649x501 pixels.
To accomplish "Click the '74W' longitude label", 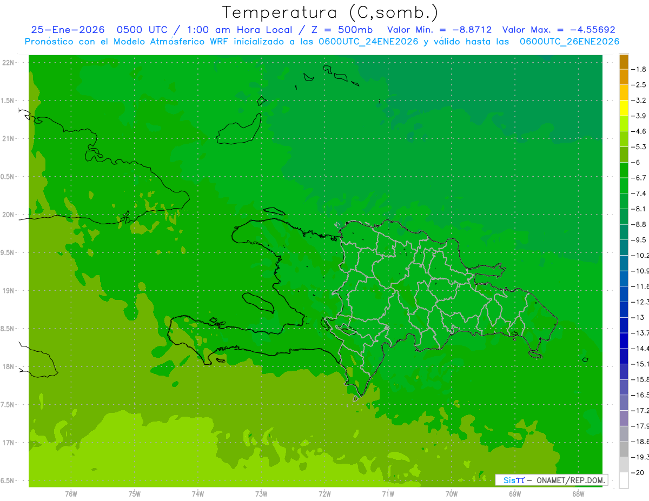I will coord(198,494).
